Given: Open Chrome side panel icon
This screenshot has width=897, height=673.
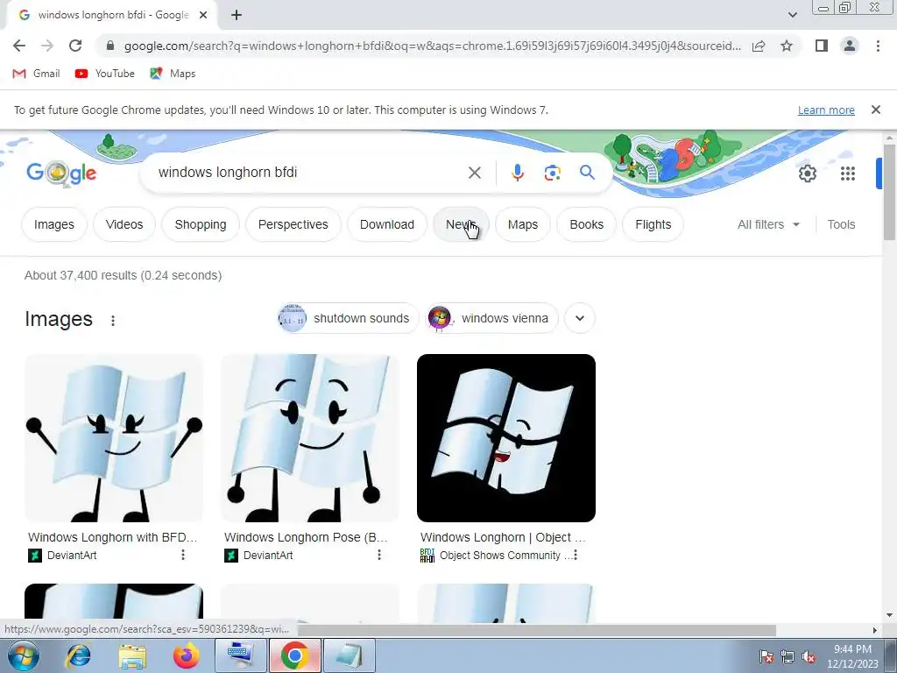Looking at the screenshot, I should [x=822, y=46].
